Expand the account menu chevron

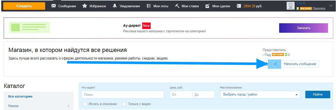(331, 6)
